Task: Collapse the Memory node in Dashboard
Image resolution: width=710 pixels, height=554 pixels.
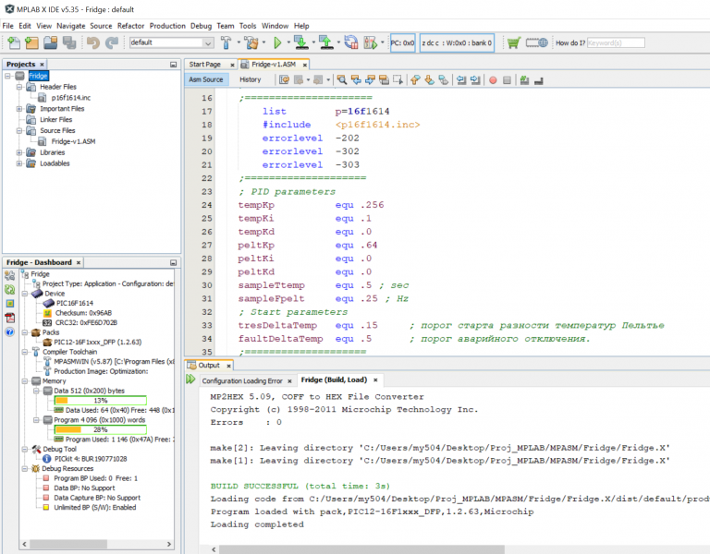Action: click(25, 380)
